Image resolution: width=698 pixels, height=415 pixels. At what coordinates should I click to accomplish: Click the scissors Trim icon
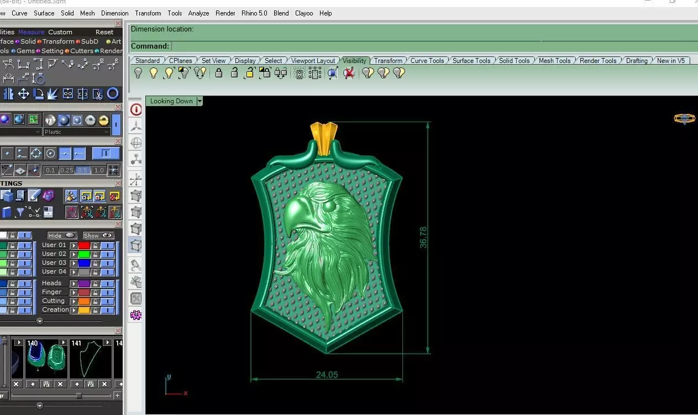(x=98, y=94)
